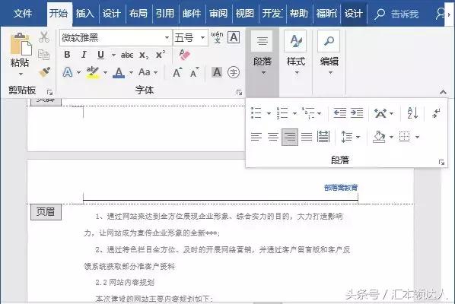Sort text with the A-Z icon
Screen dimensions: 455x304
412,113
